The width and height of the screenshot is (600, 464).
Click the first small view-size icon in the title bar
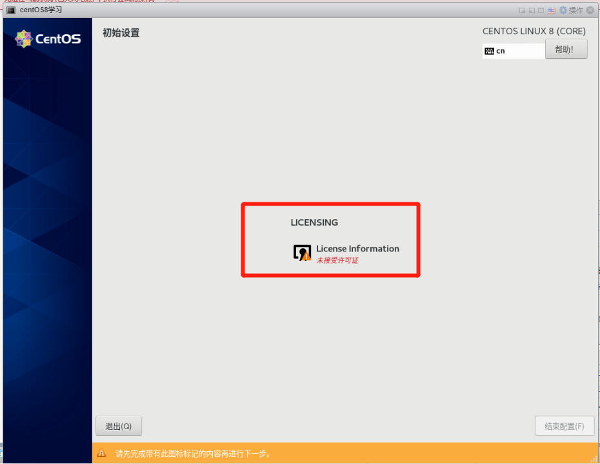coord(522,10)
